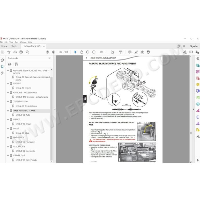200x200 pixels.
Task: Add a comment with speech bubble icon
Action: [x=130, y=52]
